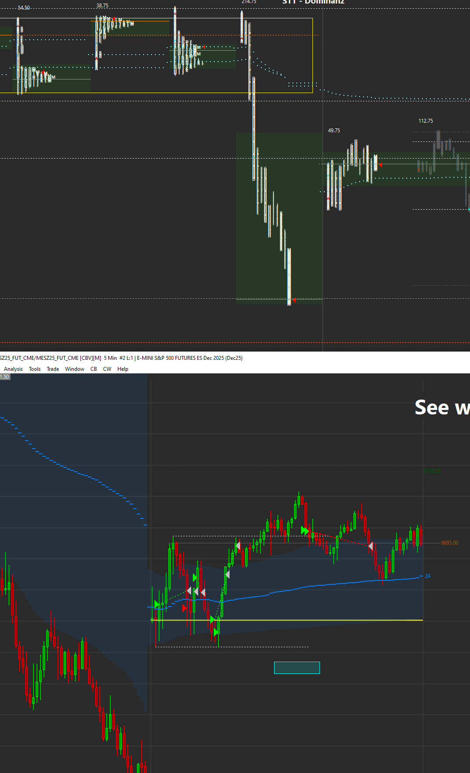Select the yellow horizontal line drawing
Screen dimensions: 470x773
pos(287,620)
